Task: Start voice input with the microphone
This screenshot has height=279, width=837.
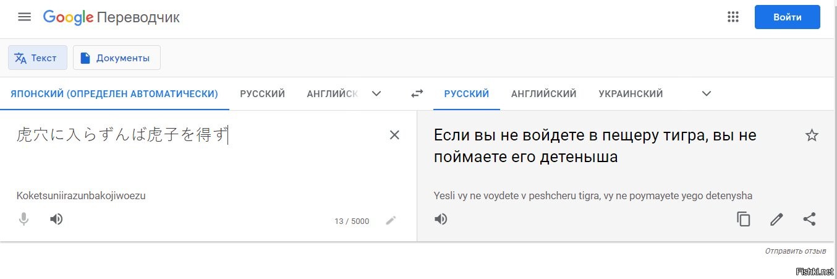Action: click(24, 219)
